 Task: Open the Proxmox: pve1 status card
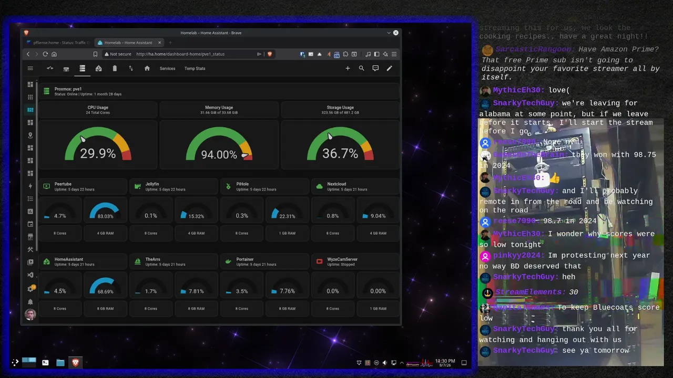tap(219, 91)
